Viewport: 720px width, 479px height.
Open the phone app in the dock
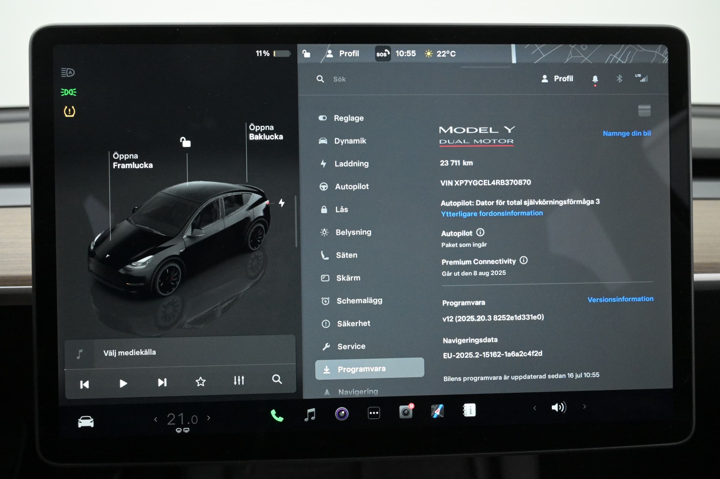(x=277, y=416)
